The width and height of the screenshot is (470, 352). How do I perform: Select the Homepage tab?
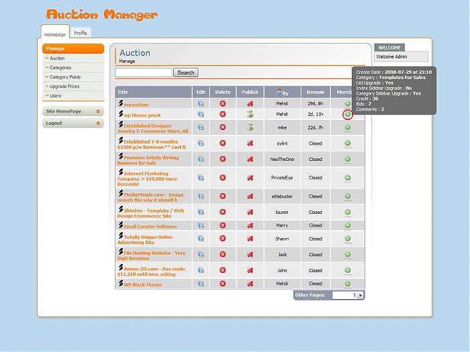click(x=55, y=34)
